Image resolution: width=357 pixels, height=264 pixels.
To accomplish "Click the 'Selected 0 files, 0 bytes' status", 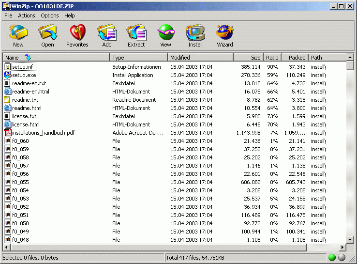I will [30, 258].
